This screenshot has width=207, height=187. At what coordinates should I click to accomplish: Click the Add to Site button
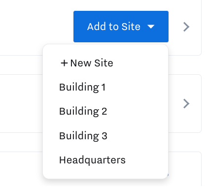click(121, 27)
